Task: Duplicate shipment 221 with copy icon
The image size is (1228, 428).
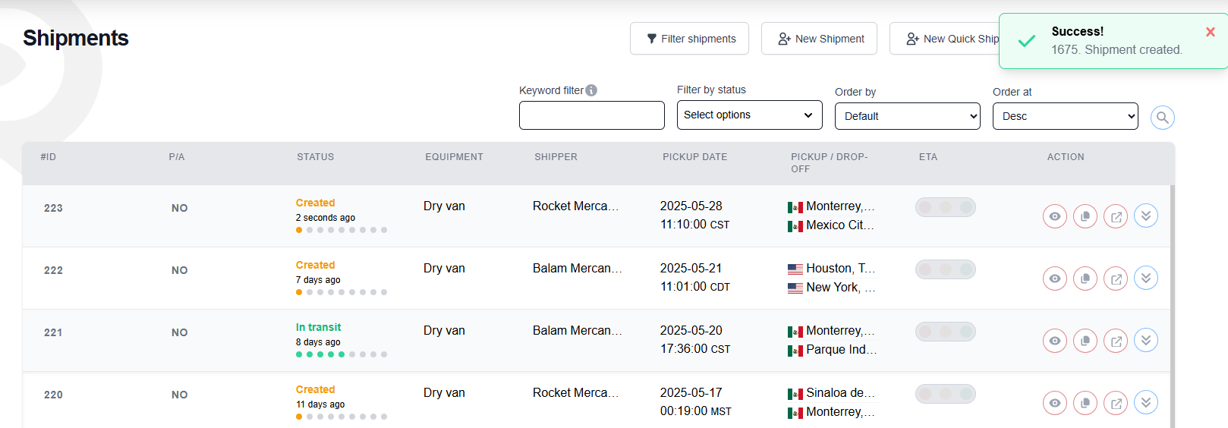Action: (x=1085, y=341)
